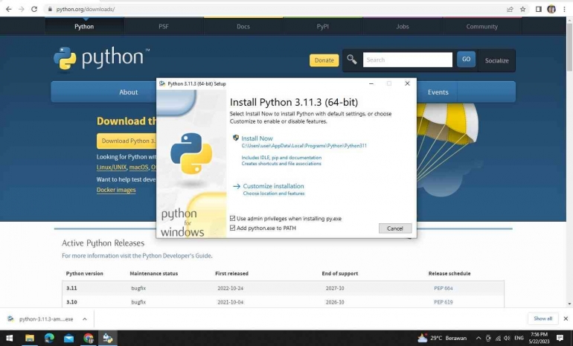
Task: Open the Chrome profile avatar
Action: click(x=551, y=9)
